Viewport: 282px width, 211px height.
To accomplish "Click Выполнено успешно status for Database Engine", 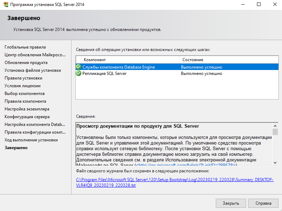I will tap(201, 67).
